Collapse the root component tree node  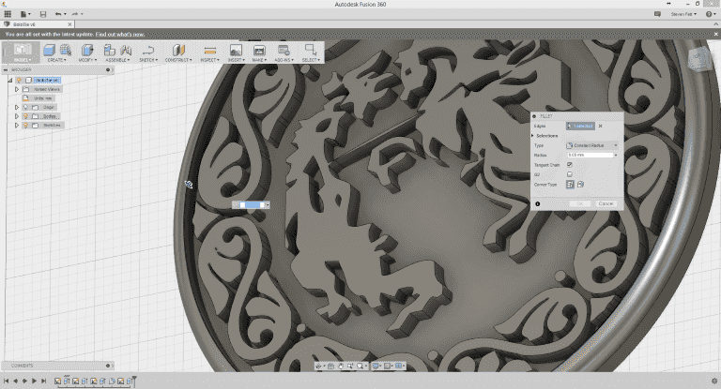pyautogui.click(x=9, y=80)
